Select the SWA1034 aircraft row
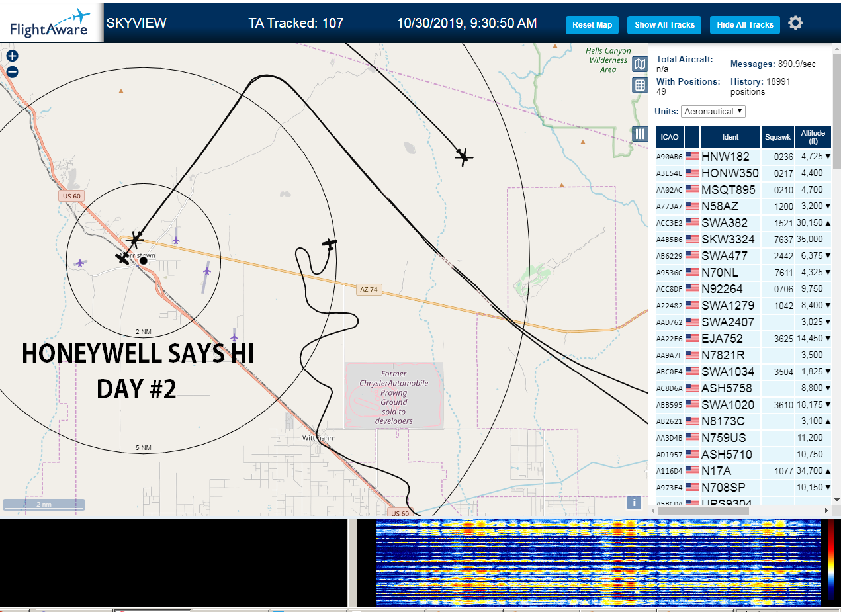This screenshot has width=841, height=612. 743,372
